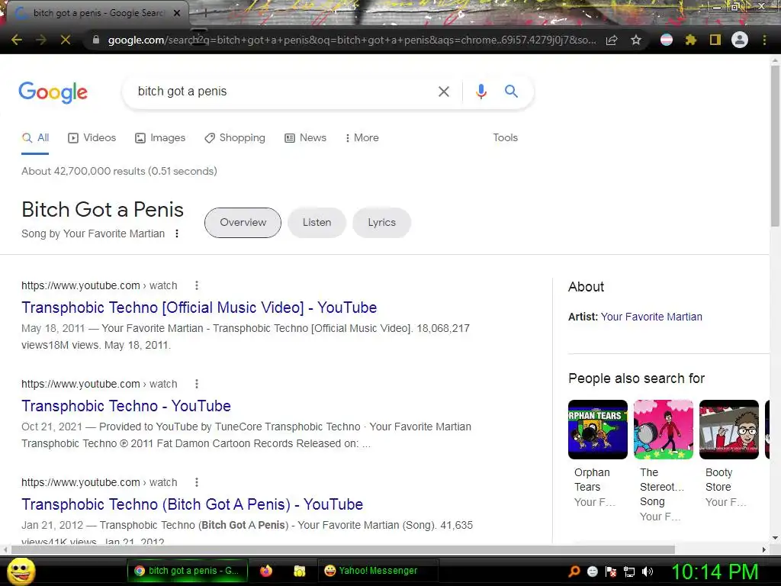Click into the Google search input field
781x586 pixels.
[x=281, y=92]
